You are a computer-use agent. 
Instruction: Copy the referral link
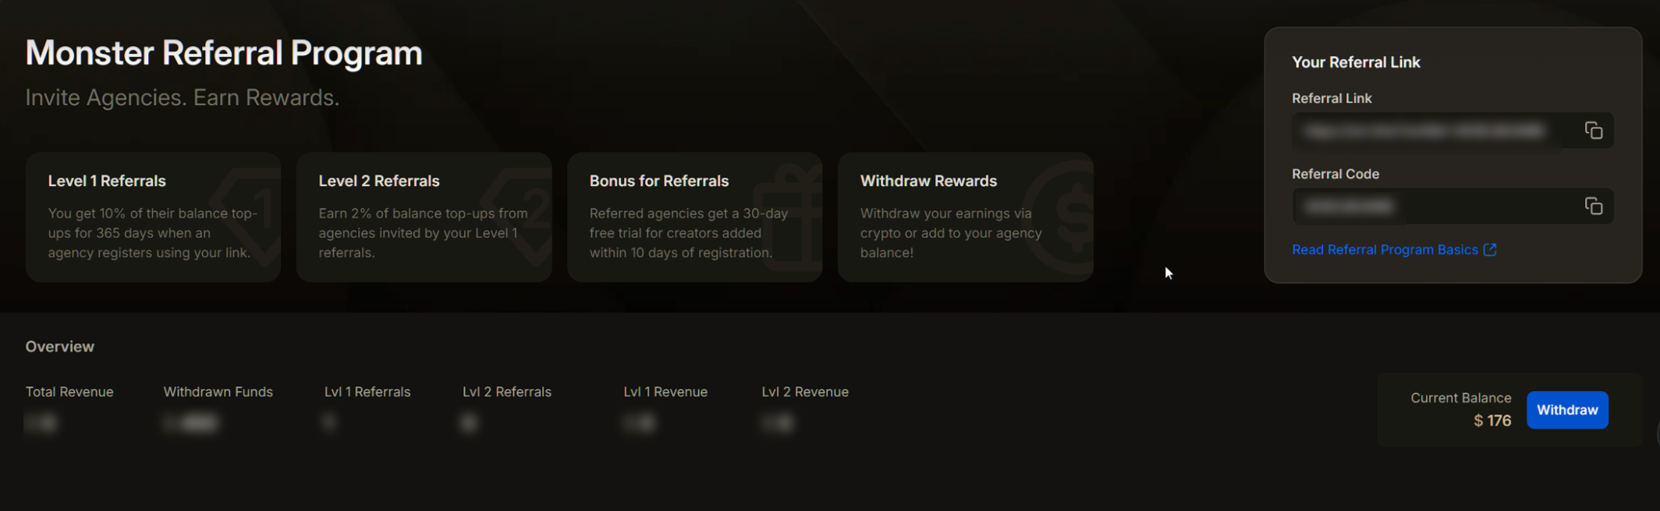(1593, 131)
